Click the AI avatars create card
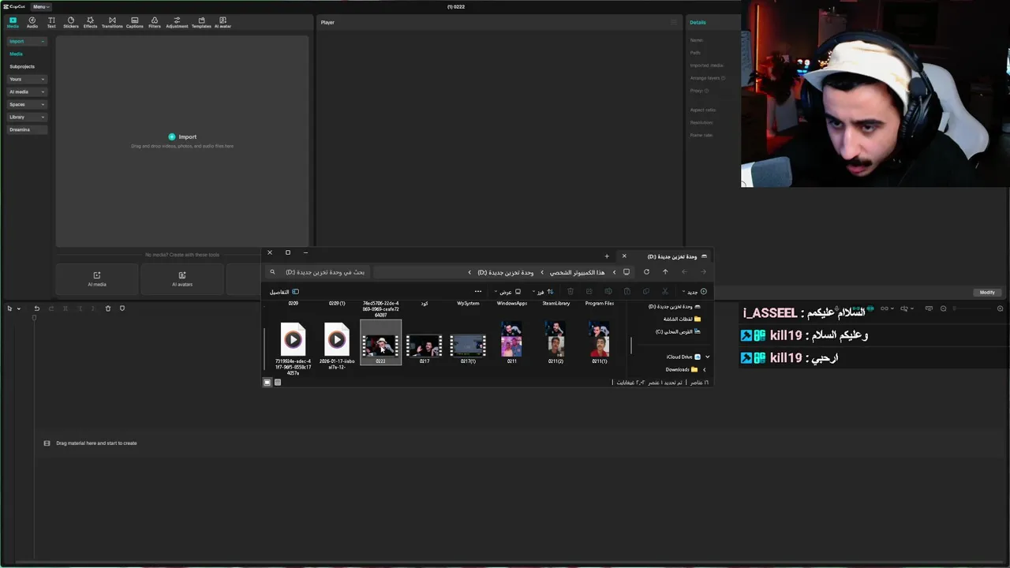Viewport: 1010px width, 568px height. tap(182, 279)
